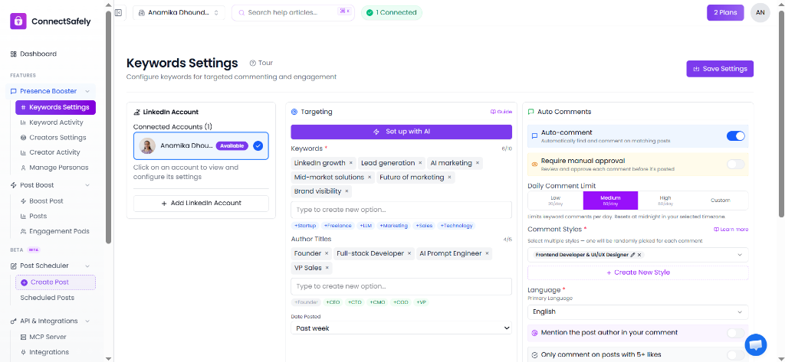The height and width of the screenshot is (362, 785).
Task: Open the Comment Styles dropdown
Action: (x=638, y=255)
